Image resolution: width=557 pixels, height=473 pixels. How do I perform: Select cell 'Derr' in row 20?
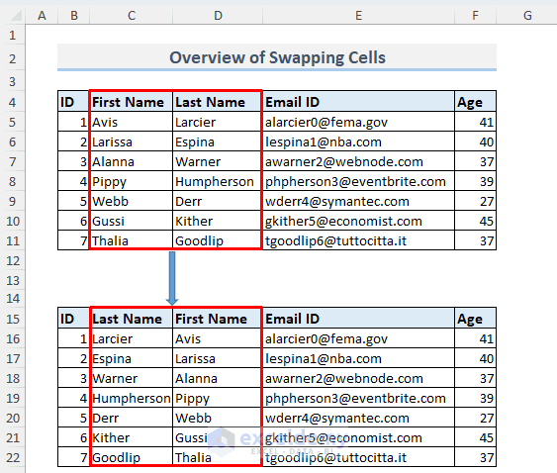[x=131, y=418]
